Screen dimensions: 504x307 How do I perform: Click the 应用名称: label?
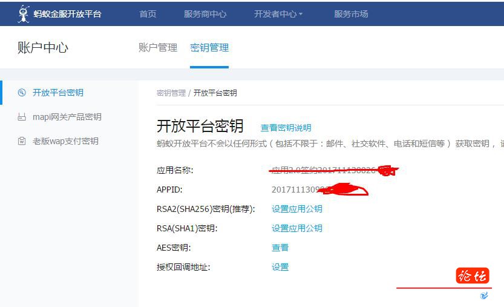(x=175, y=170)
